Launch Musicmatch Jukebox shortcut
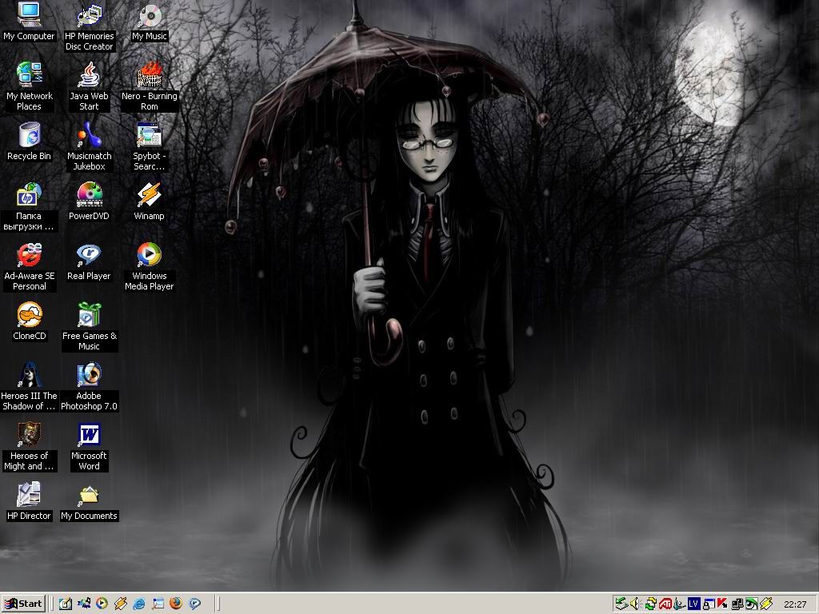 [x=90, y=146]
